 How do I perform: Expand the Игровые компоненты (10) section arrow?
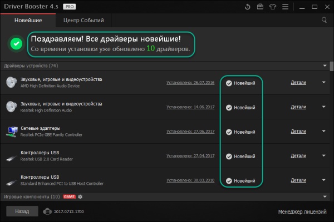[x=325, y=196]
